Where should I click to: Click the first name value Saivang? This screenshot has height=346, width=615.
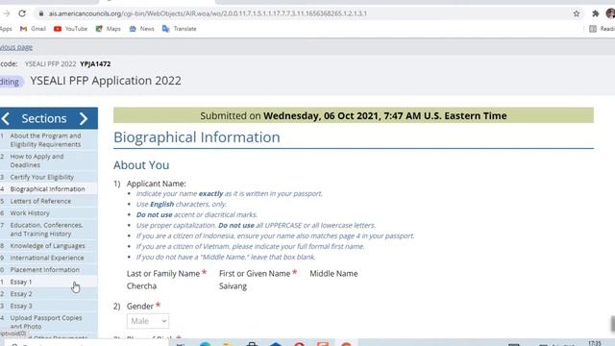click(x=233, y=286)
